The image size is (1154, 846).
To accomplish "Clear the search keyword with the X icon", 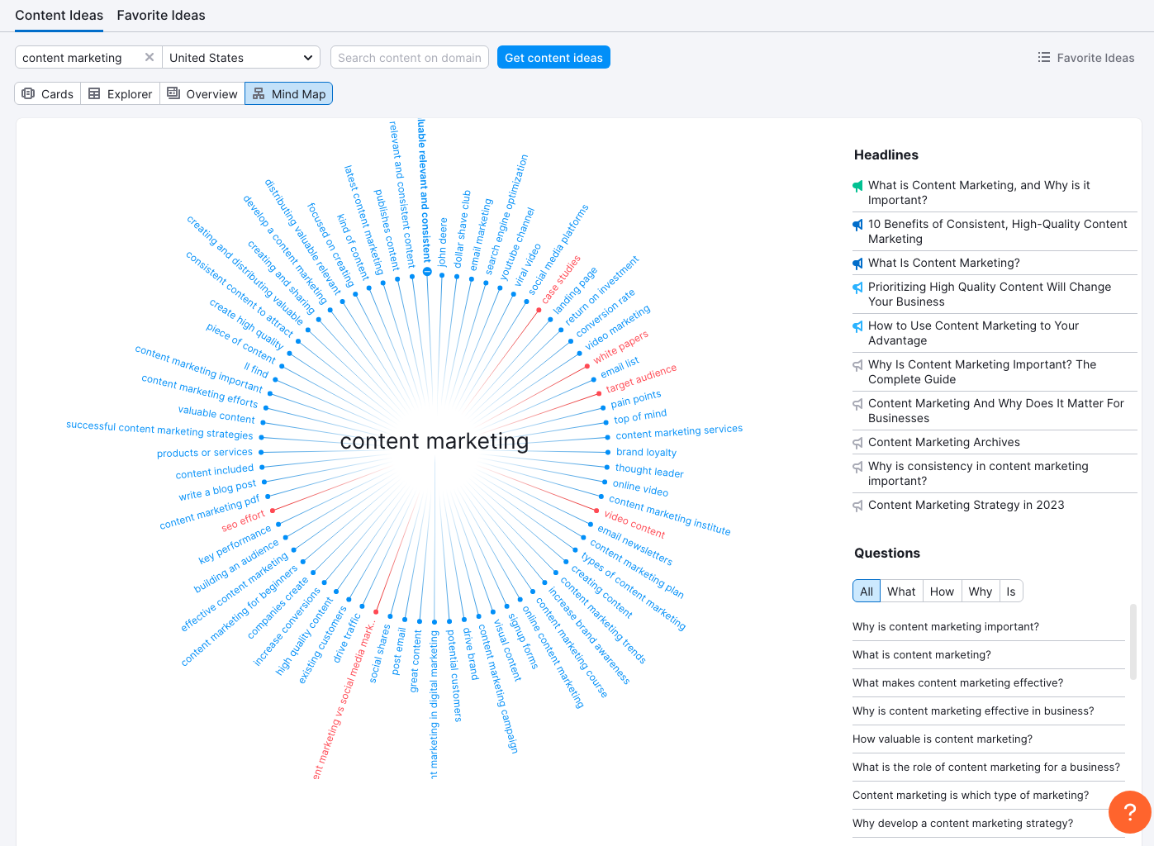I will tap(150, 57).
